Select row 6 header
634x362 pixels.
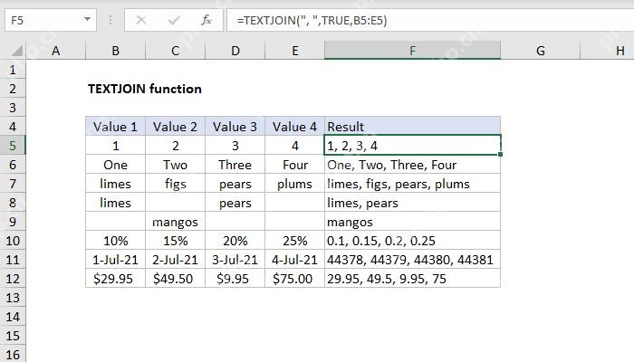tap(13, 165)
